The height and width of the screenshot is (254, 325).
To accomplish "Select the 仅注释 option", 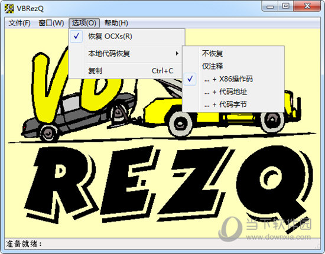I will click(x=233, y=66).
